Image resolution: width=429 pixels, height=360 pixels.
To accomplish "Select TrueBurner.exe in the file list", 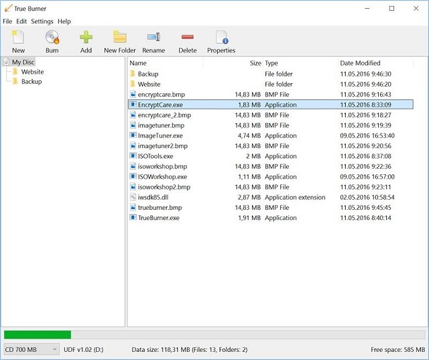I will pyautogui.click(x=158, y=218).
